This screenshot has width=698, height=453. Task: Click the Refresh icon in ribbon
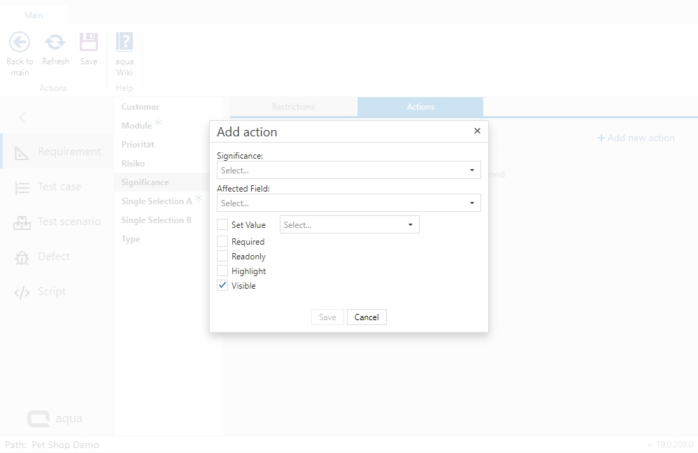(x=55, y=43)
